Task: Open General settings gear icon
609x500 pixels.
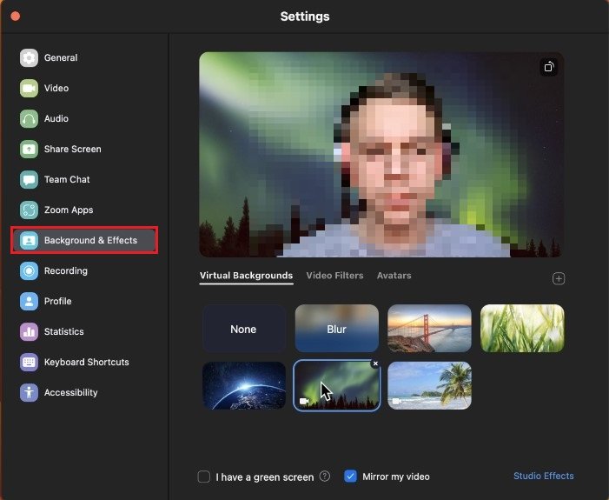Action: click(30, 58)
